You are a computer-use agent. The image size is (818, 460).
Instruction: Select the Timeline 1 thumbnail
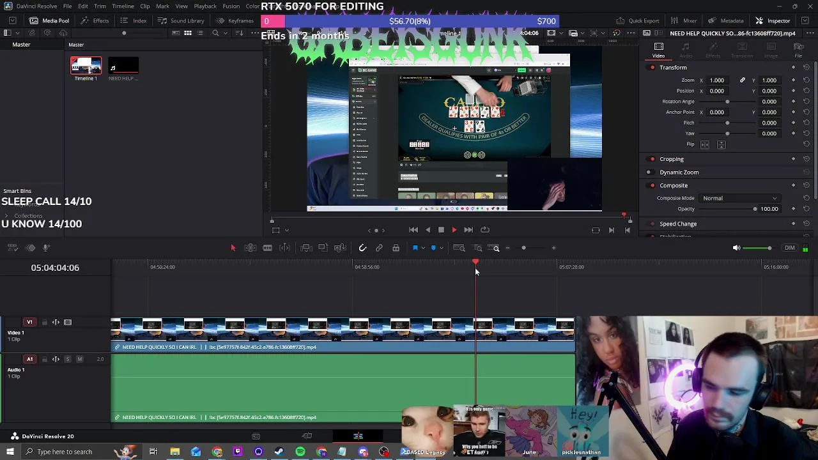tap(86, 66)
